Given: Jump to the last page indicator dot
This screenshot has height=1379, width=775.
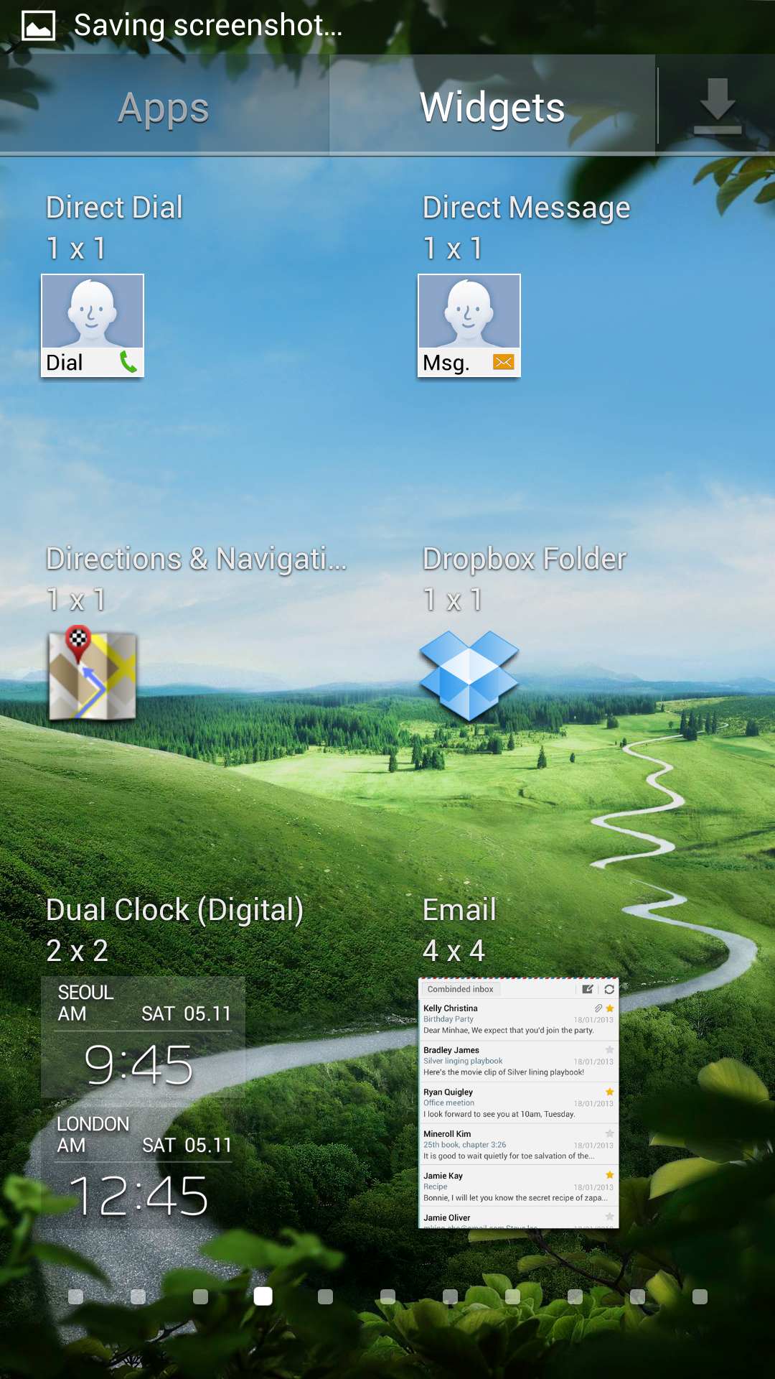Looking at the screenshot, I should pyautogui.click(x=700, y=1296).
